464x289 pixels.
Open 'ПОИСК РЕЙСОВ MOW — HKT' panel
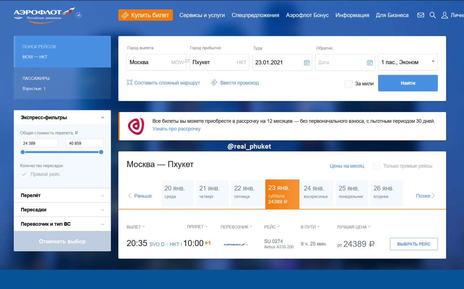[62, 51]
